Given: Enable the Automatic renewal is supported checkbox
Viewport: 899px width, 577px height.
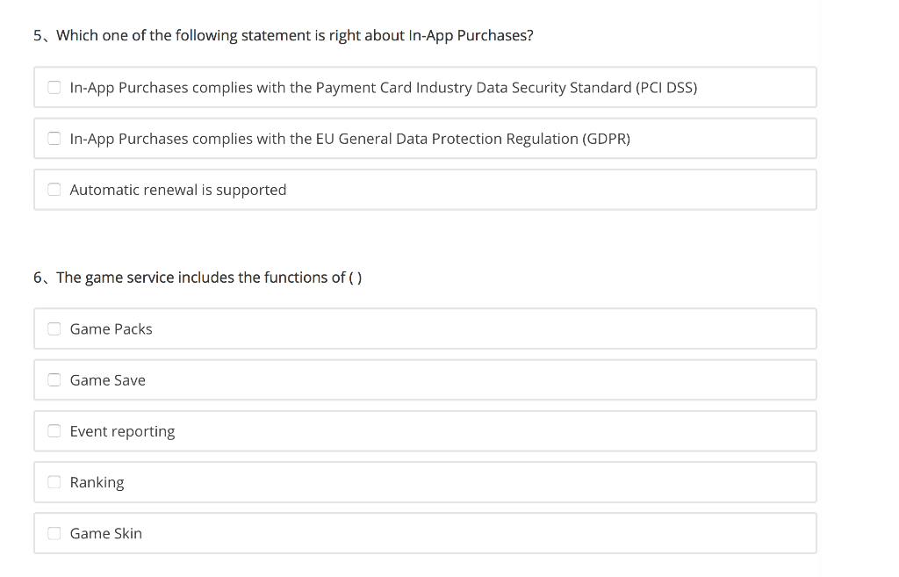Looking at the screenshot, I should coord(54,190).
